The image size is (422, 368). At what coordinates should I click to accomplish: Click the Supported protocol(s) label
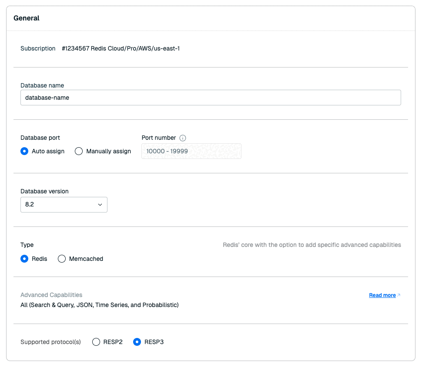pyautogui.click(x=50, y=342)
